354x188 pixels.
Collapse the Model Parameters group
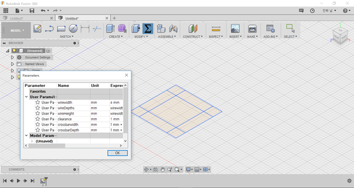(x=27, y=135)
